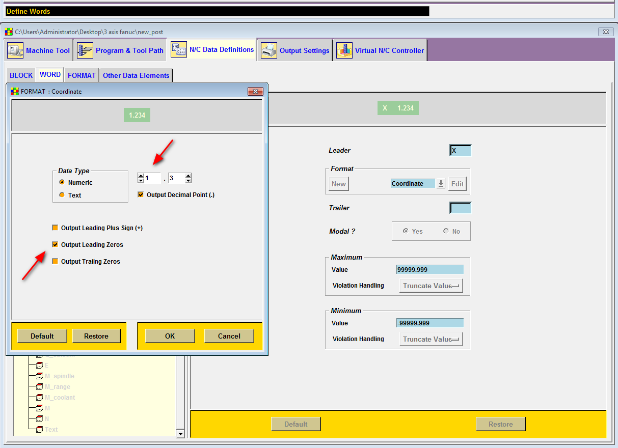Image resolution: width=618 pixels, height=448 pixels.
Task: Select the Text data type
Action: tap(62, 195)
